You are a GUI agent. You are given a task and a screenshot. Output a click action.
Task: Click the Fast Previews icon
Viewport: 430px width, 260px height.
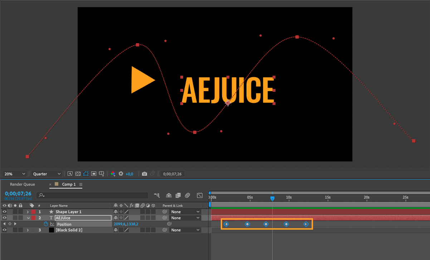[70, 174]
